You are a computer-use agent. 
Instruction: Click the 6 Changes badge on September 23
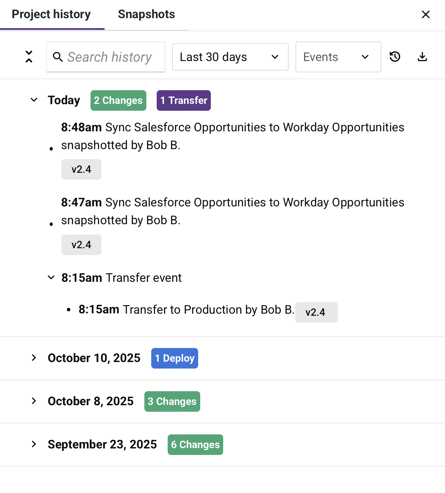click(195, 444)
